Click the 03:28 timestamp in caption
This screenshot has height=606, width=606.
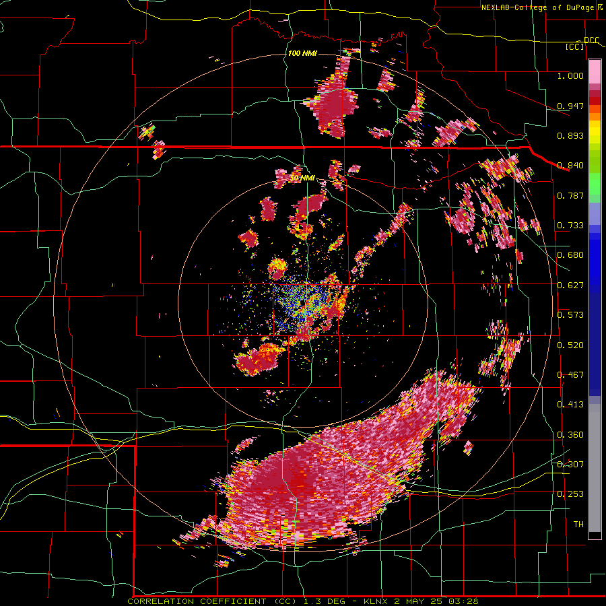pyautogui.click(x=463, y=601)
